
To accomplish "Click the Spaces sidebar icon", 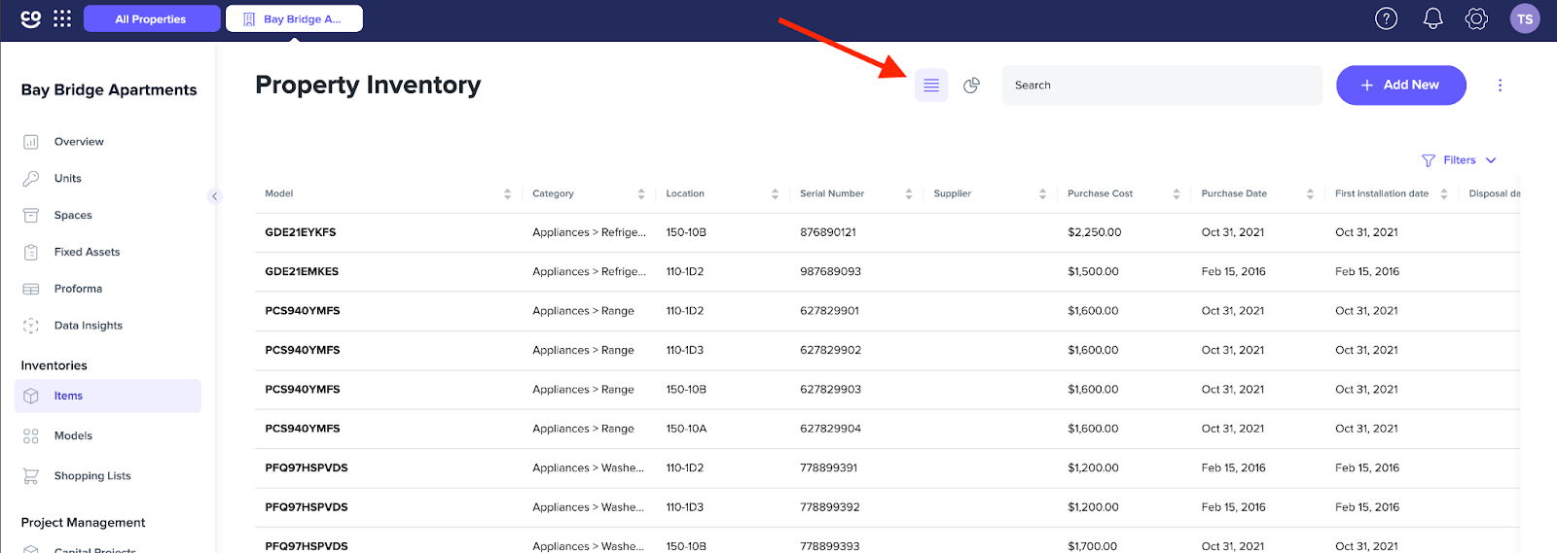I will click(x=31, y=216).
